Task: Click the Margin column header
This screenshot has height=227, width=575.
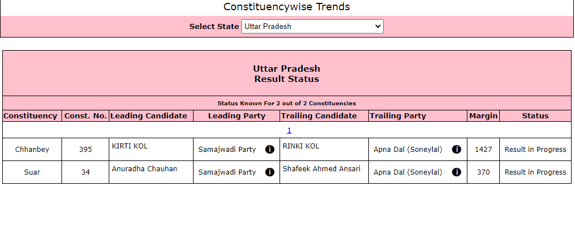Action: click(x=483, y=116)
